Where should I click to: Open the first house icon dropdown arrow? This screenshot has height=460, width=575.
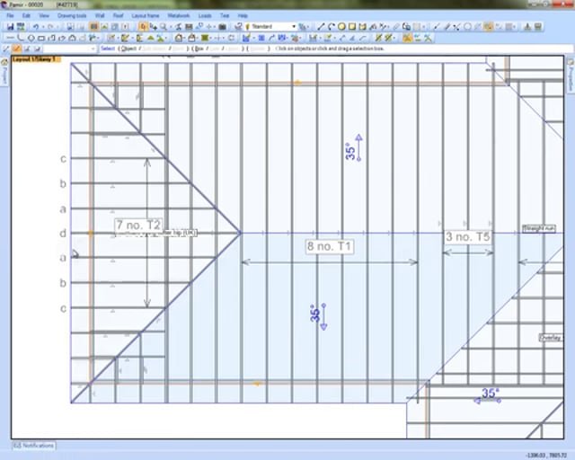coord(185,38)
